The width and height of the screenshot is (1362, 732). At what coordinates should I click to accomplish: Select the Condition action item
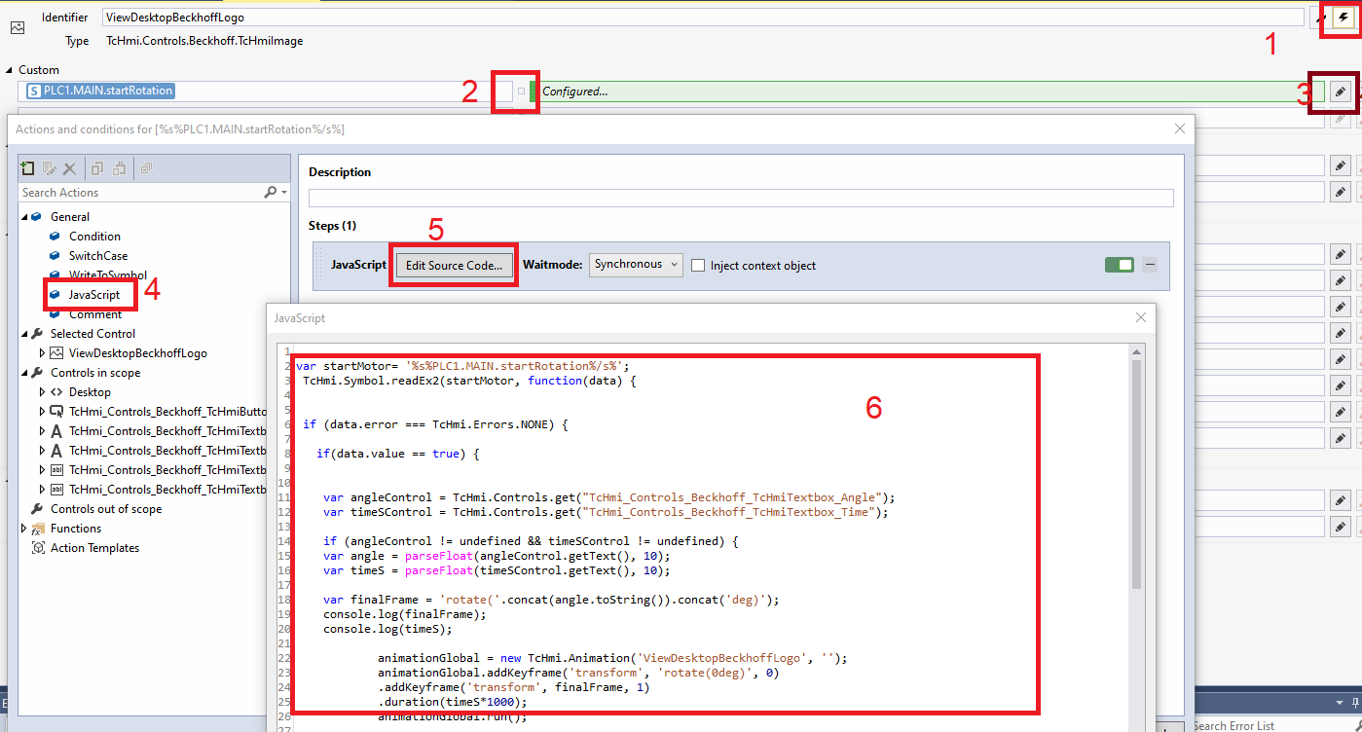94,237
